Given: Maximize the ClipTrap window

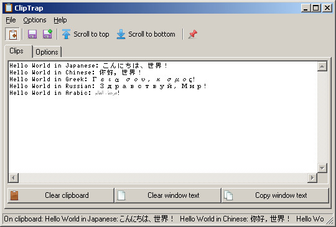Looking at the screenshot, I should (315, 8).
